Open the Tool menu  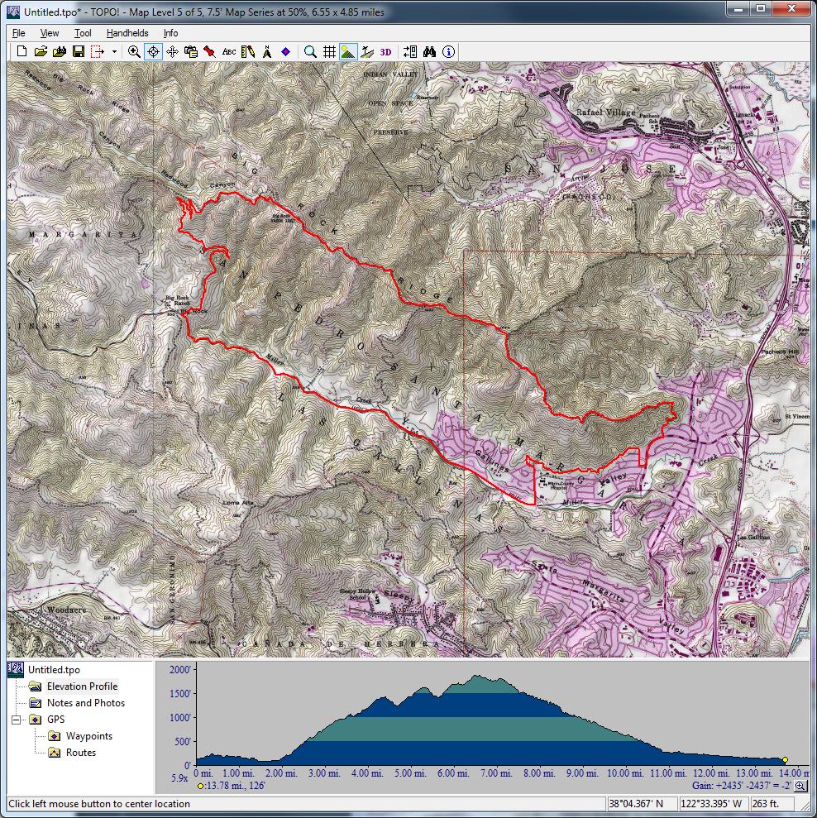point(83,33)
